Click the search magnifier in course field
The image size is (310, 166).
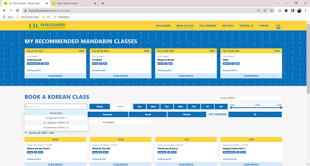[x=83, y=107]
